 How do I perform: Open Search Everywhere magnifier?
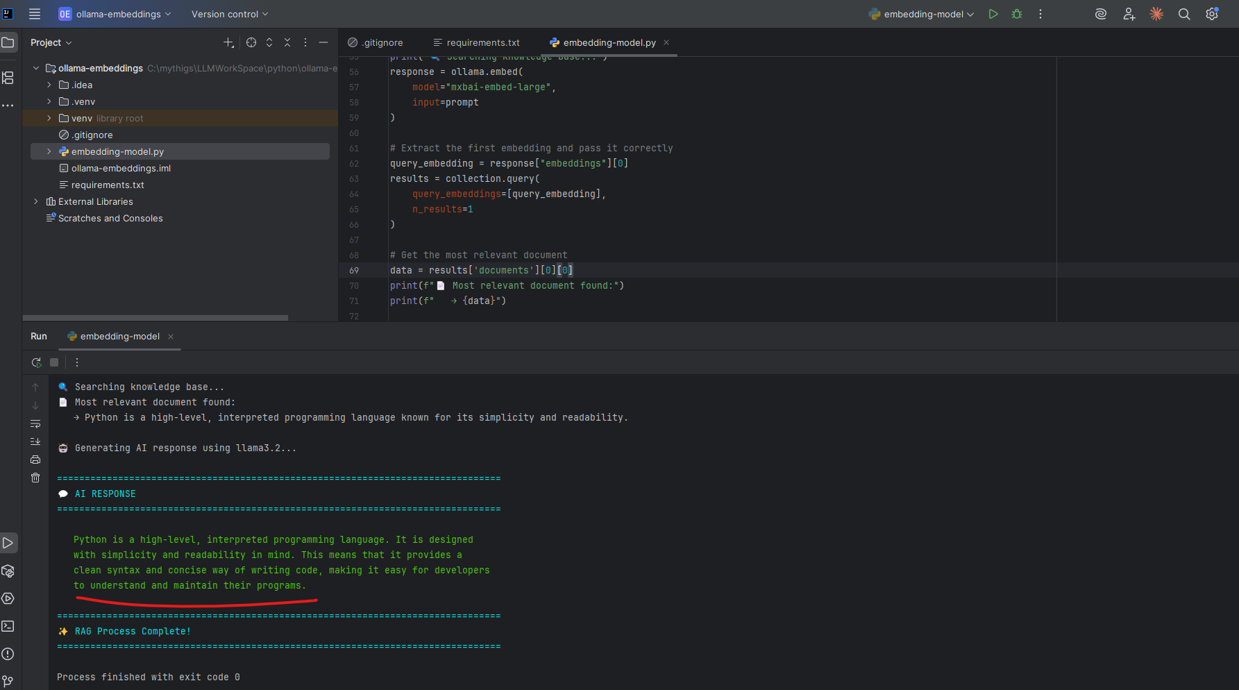pyautogui.click(x=1184, y=14)
